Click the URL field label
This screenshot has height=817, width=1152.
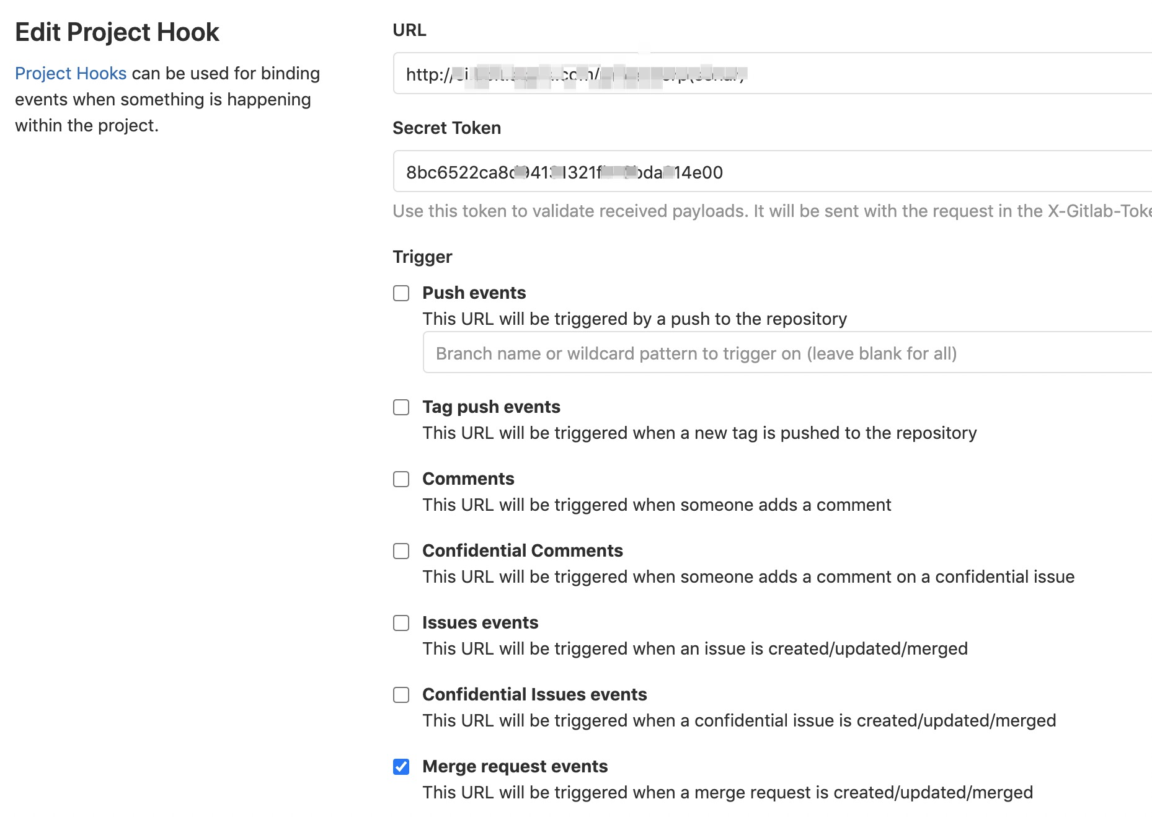click(x=409, y=30)
